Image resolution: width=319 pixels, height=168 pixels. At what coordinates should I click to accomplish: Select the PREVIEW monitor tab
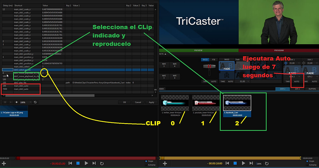tap(198, 50)
